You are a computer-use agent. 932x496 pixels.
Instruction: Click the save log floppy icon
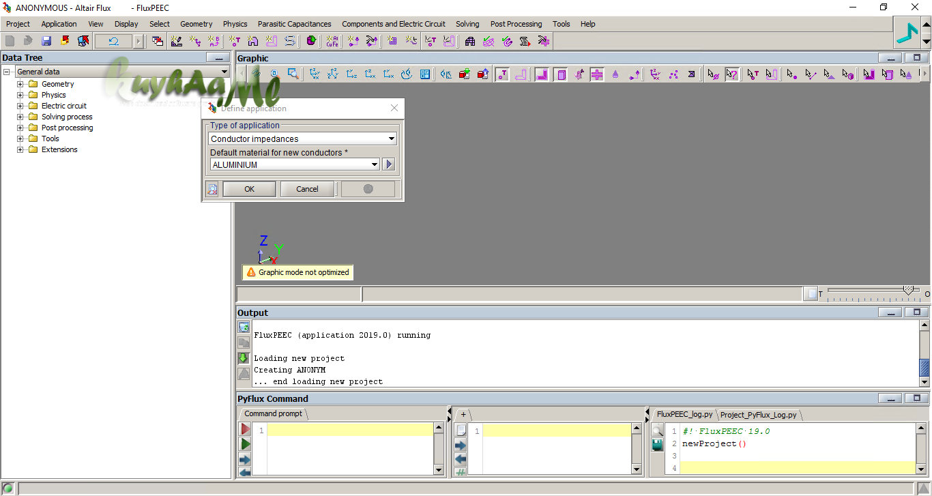point(657,445)
